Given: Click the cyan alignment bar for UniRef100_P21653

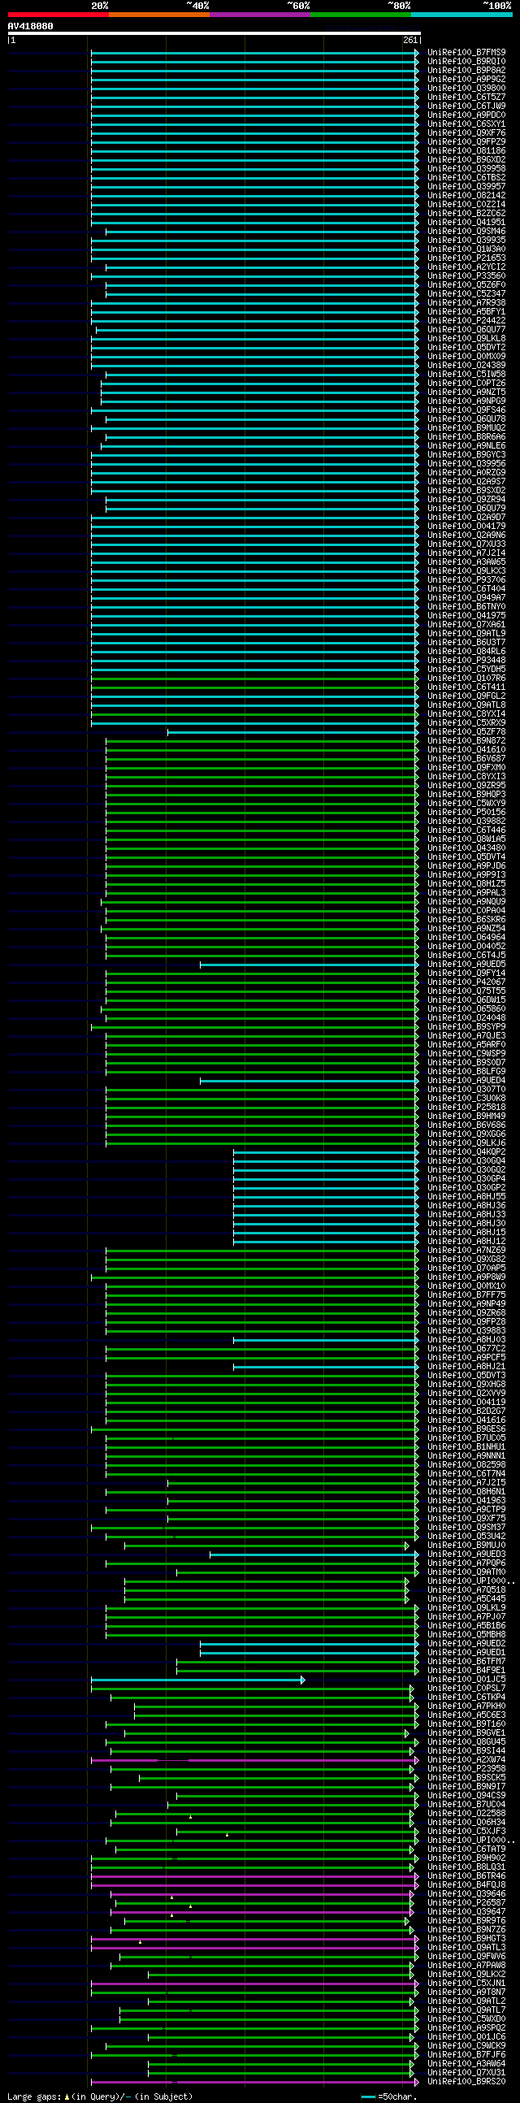Looking at the screenshot, I should tap(254, 258).
